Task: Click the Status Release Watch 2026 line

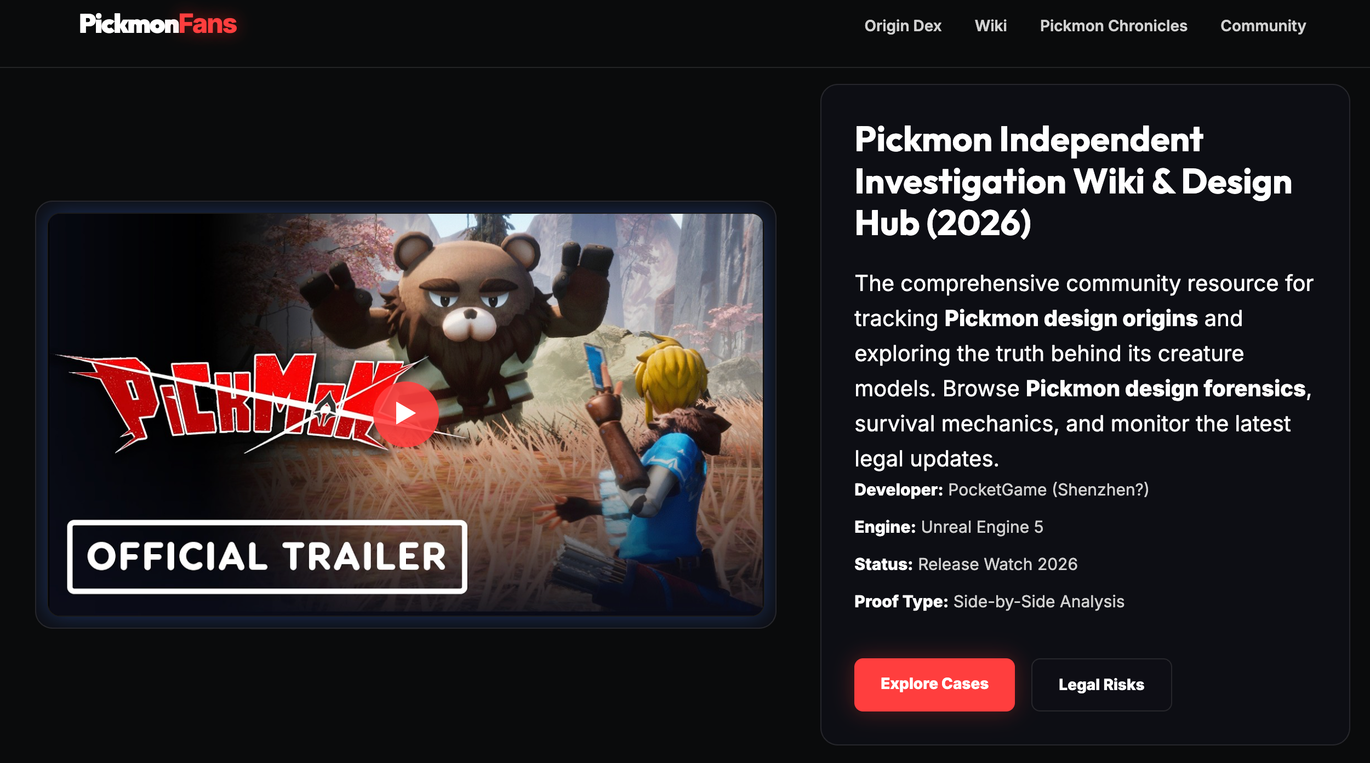Action: point(966,564)
